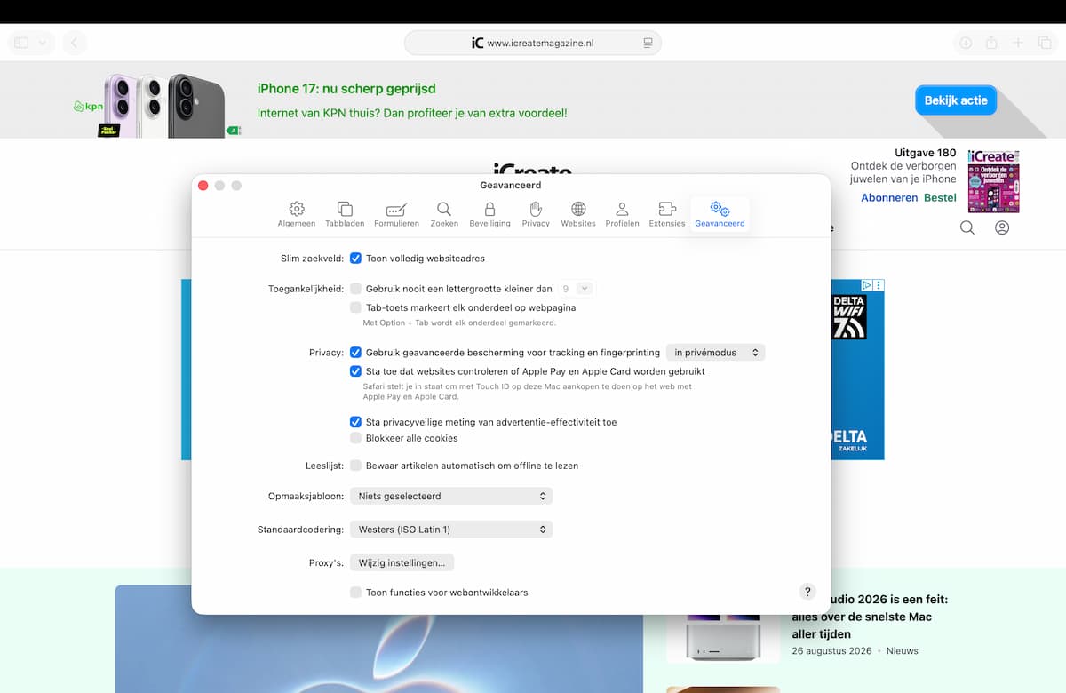Click the Abonneren link

889,197
